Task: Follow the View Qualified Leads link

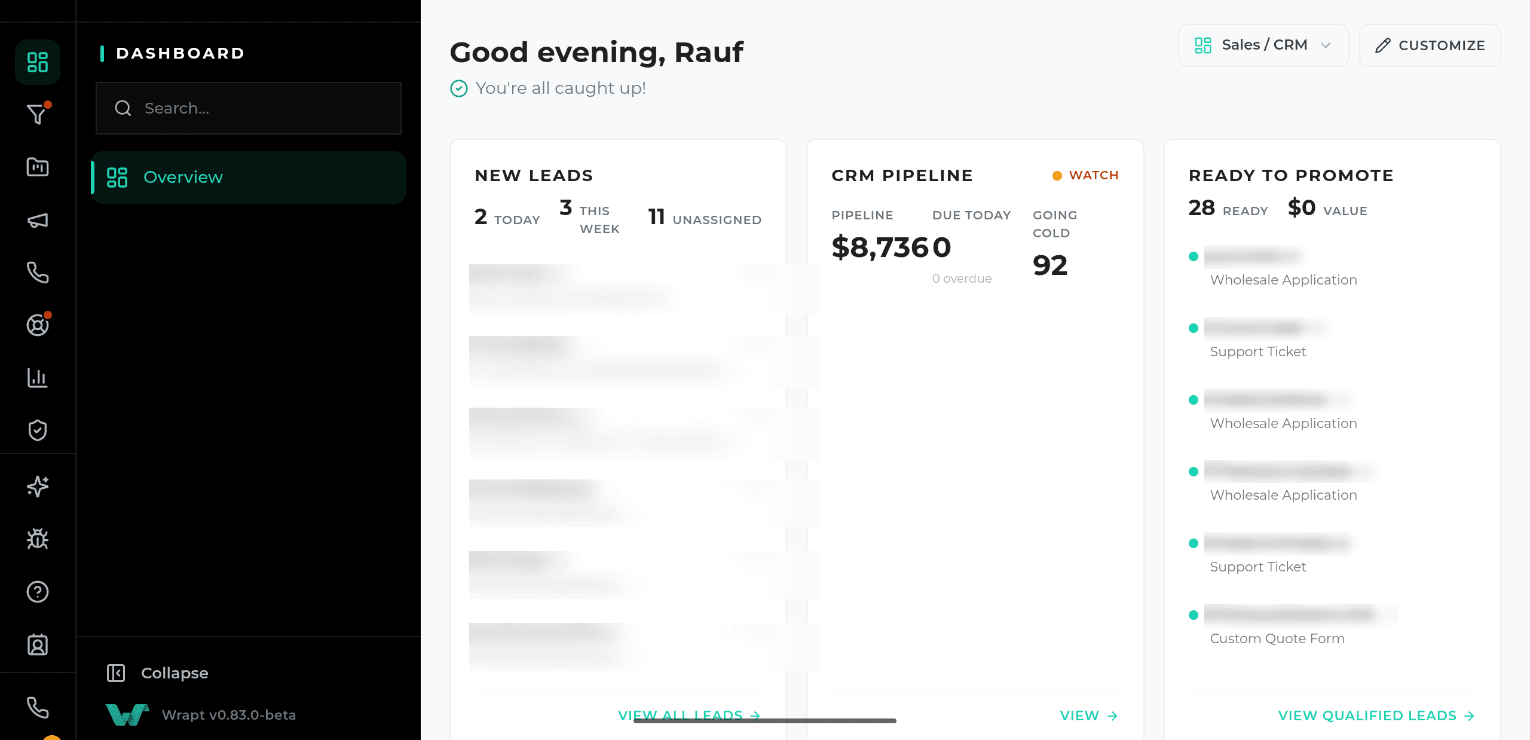Action: click(x=1376, y=715)
